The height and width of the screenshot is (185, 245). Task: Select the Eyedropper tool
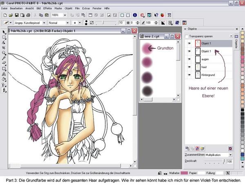coord(4,58)
